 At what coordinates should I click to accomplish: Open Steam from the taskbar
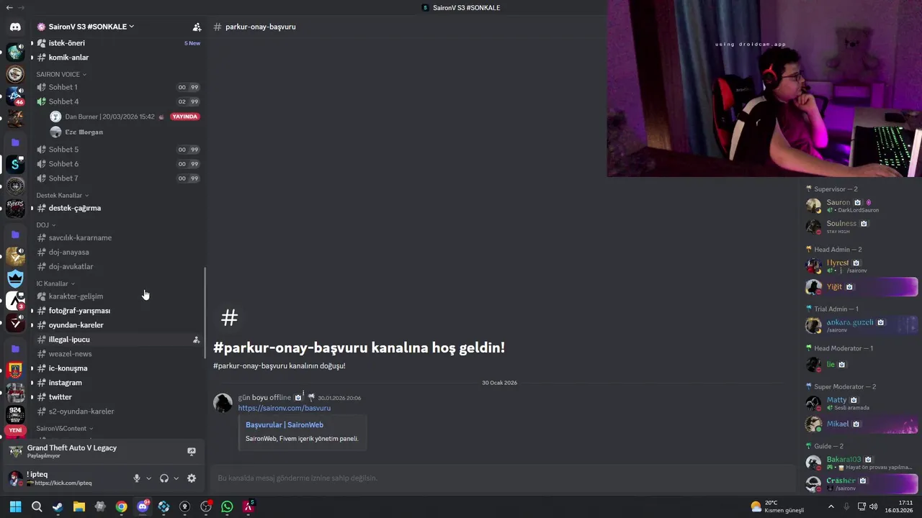[x=58, y=506]
